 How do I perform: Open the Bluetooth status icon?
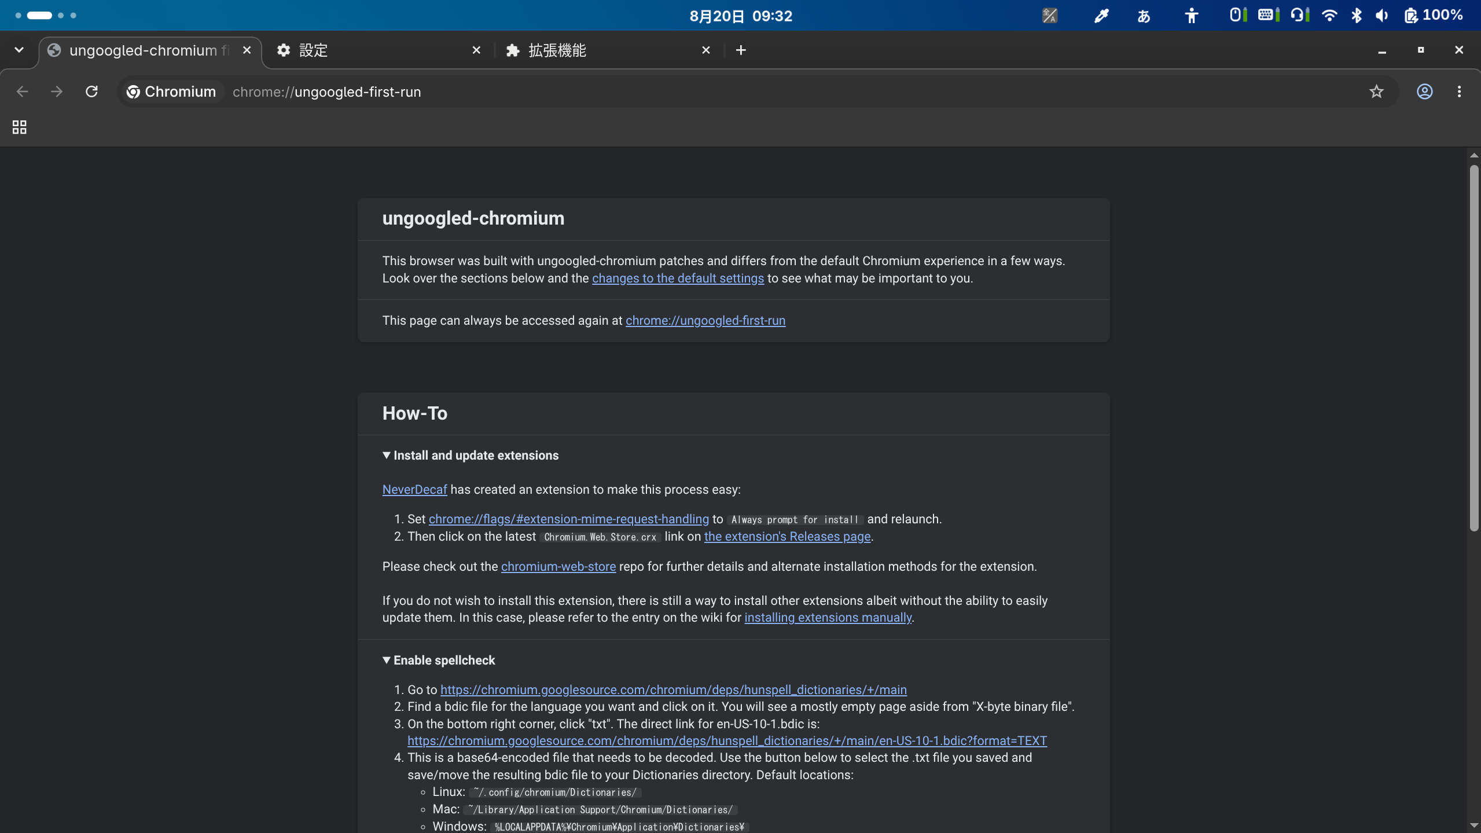[1356, 16]
